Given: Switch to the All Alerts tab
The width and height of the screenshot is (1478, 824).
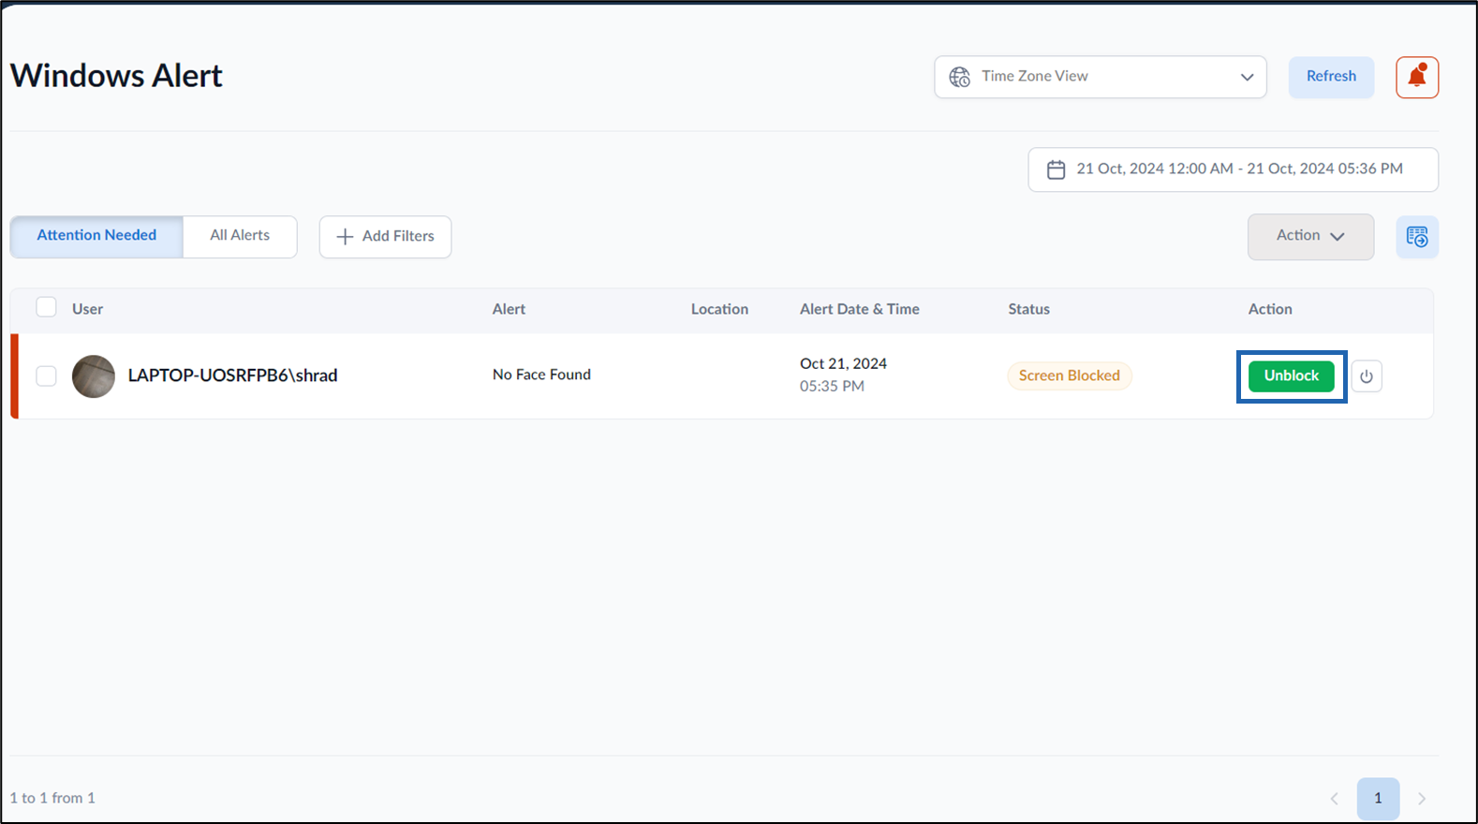Looking at the screenshot, I should (x=240, y=236).
